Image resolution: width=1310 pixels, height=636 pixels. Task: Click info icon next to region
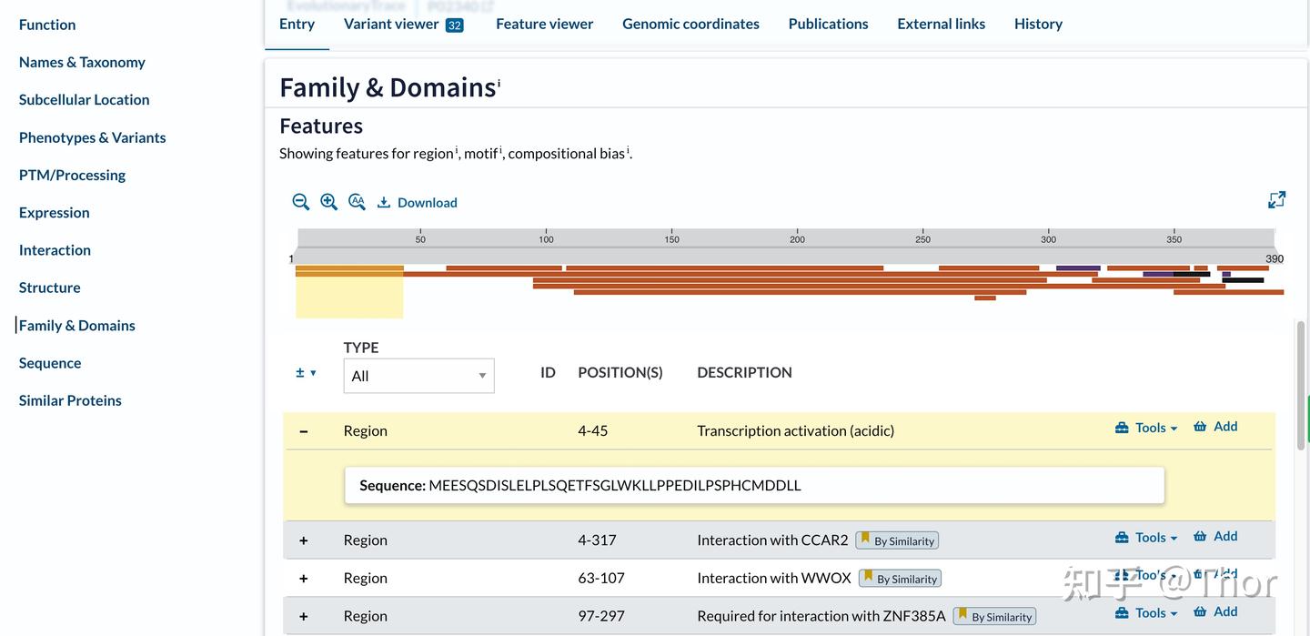click(457, 149)
